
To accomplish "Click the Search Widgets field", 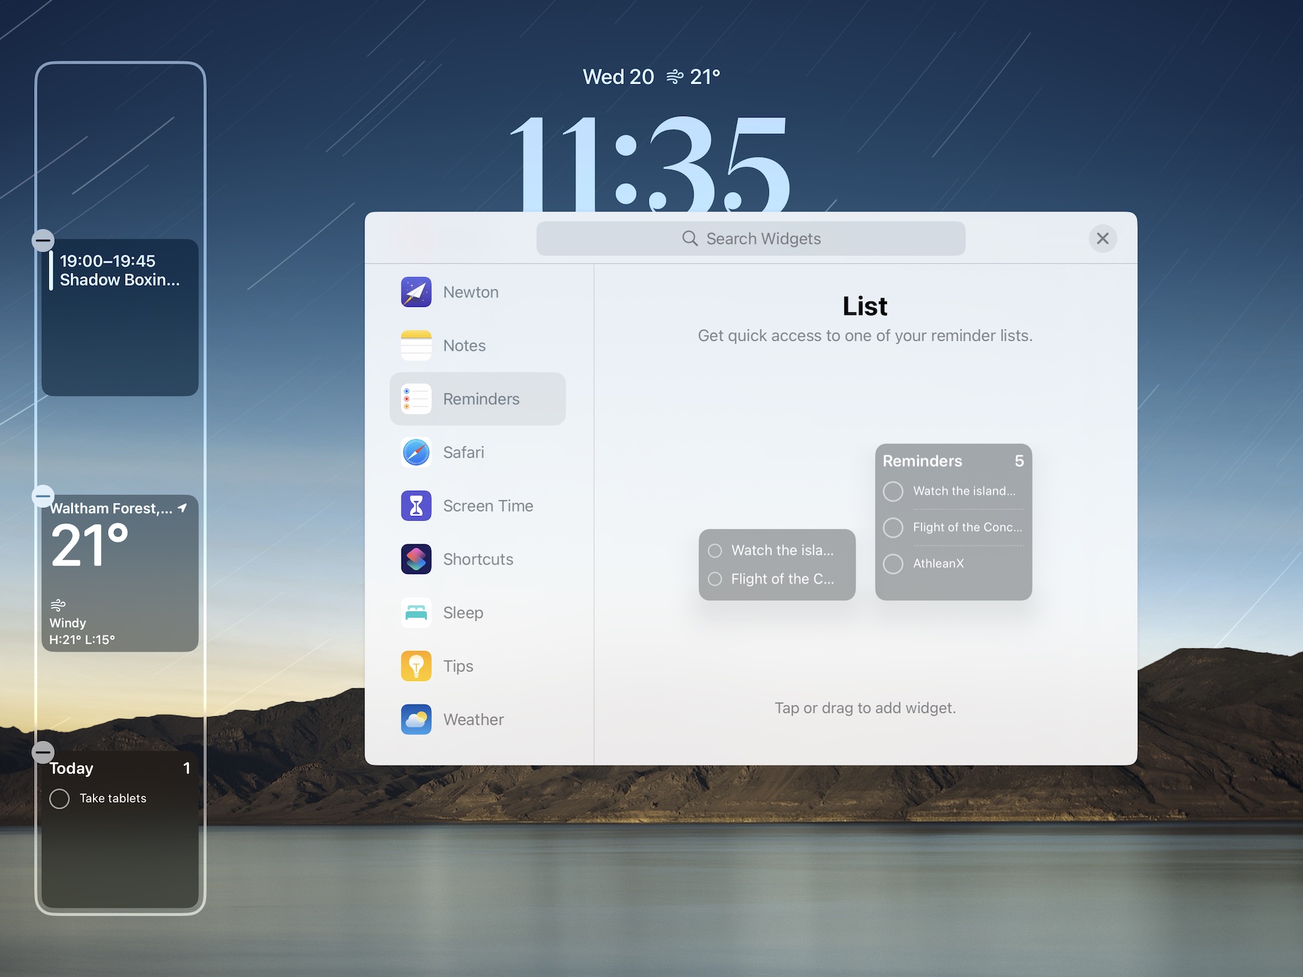I will coord(751,238).
